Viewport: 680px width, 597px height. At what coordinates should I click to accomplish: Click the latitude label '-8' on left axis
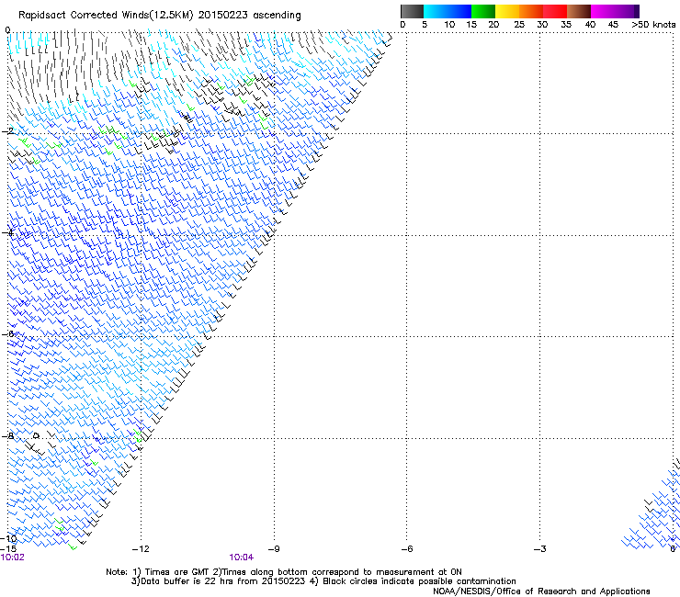7,436
